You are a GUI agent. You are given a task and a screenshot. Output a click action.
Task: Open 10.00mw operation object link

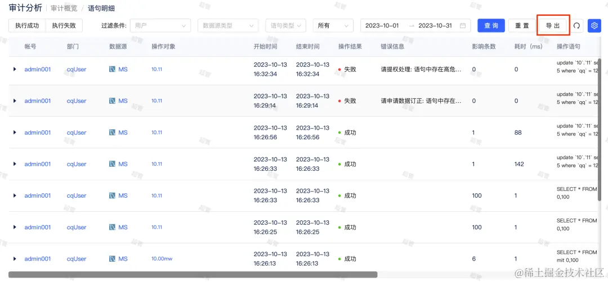162,258
